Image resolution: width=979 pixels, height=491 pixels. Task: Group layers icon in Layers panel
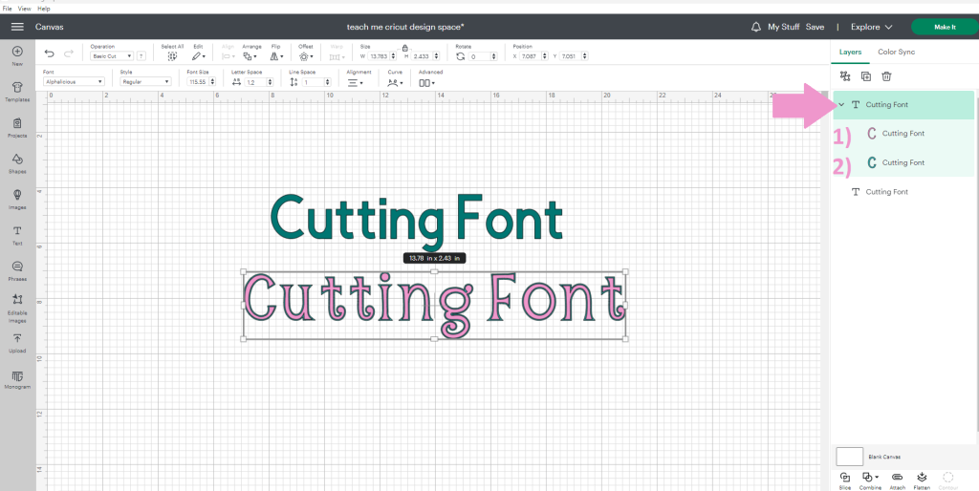point(845,76)
